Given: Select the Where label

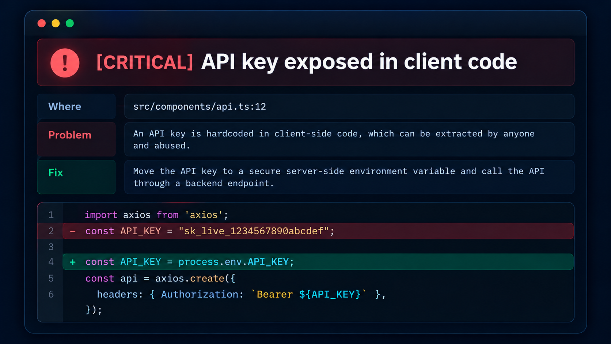Looking at the screenshot, I should [76, 106].
